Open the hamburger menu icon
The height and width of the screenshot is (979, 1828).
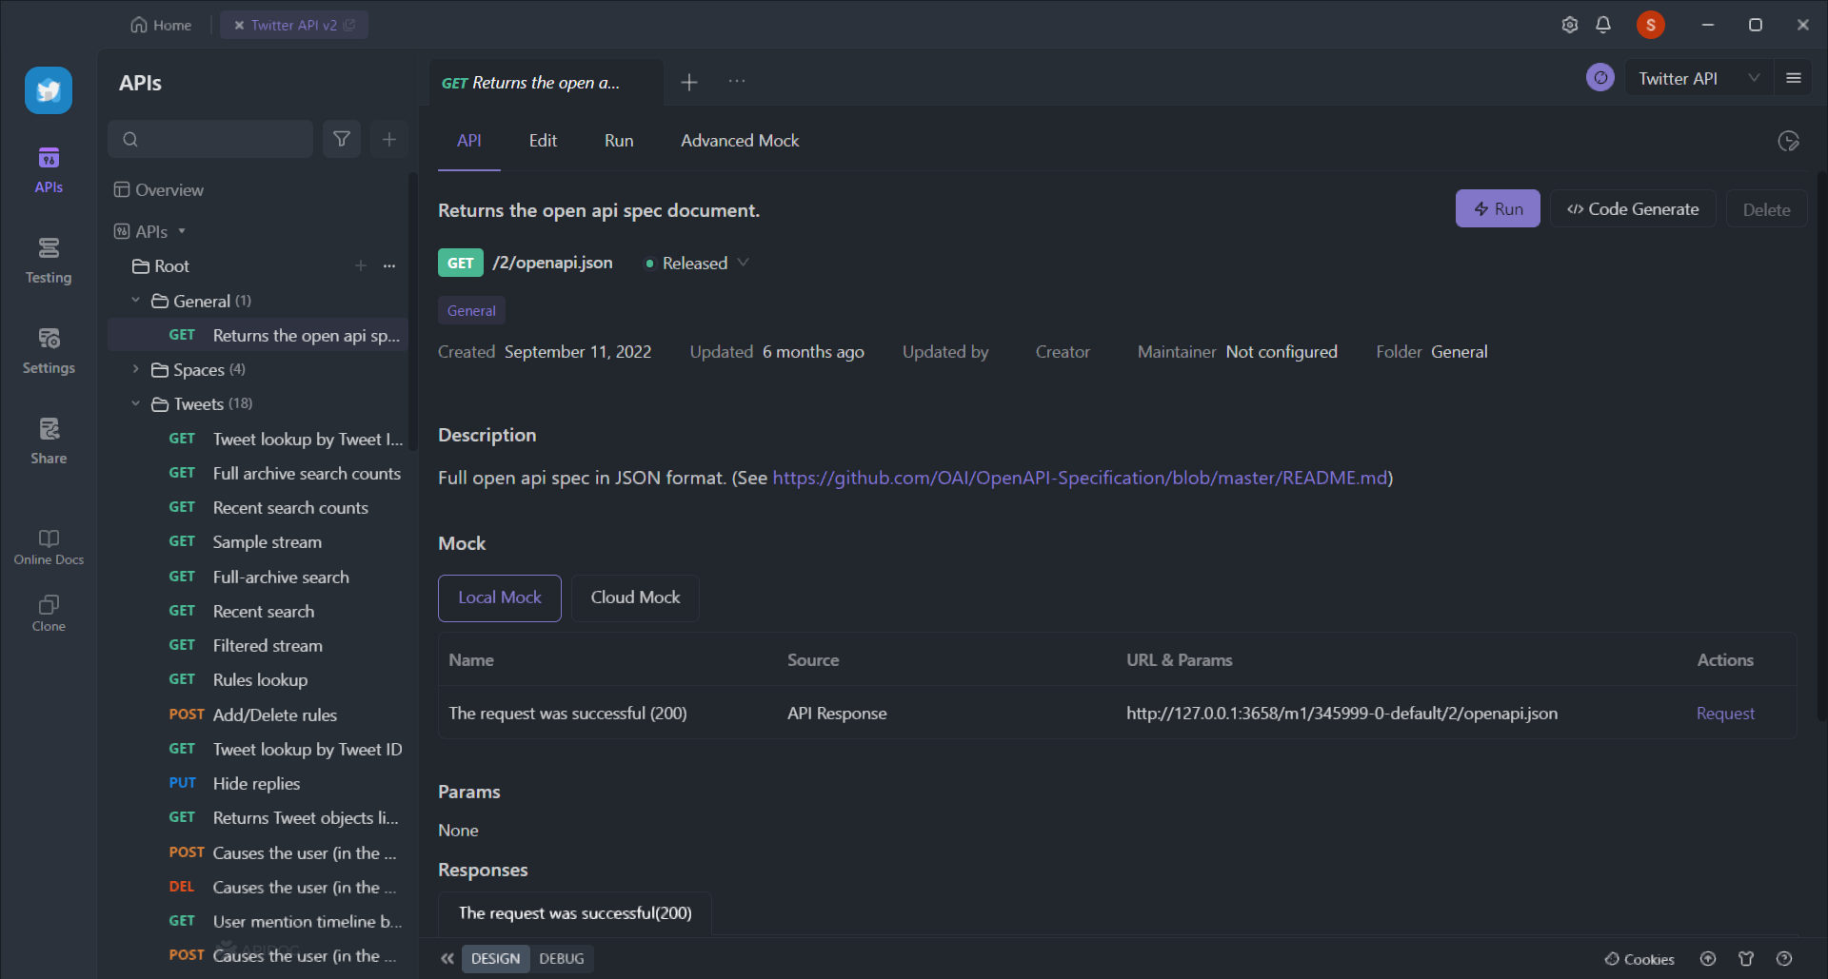click(x=1794, y=78)
